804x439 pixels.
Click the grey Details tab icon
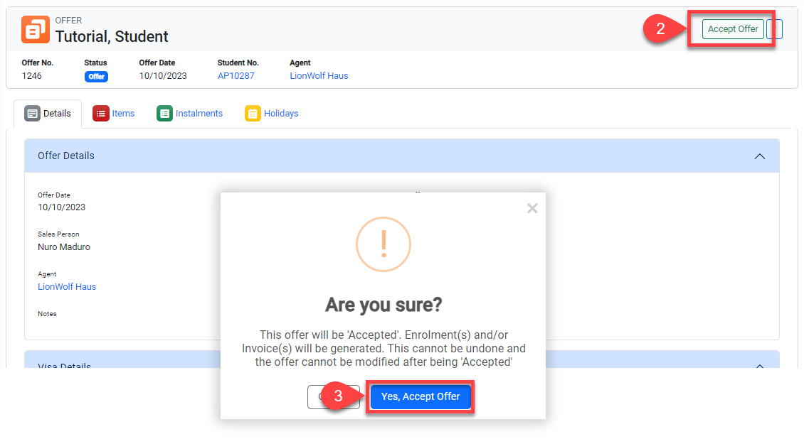click(32, 114)
